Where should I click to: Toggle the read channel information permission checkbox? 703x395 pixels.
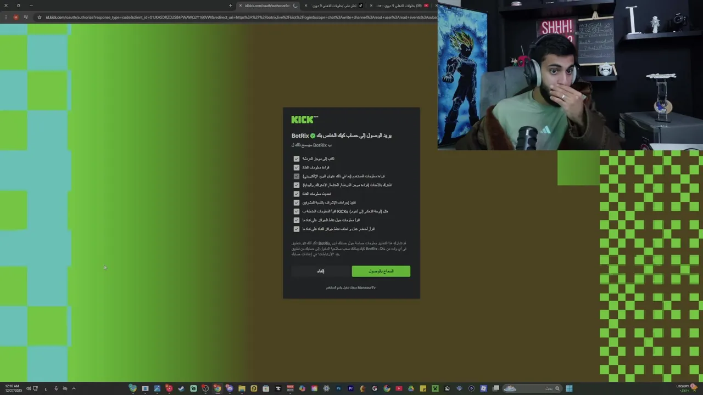click(x=297, y=167)
